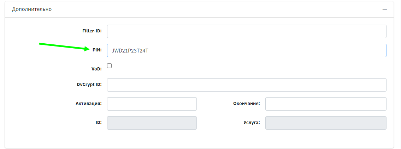Focus the Filter-ID input field
This screenshot has height=149, width=401.
[x=246, y=31]
